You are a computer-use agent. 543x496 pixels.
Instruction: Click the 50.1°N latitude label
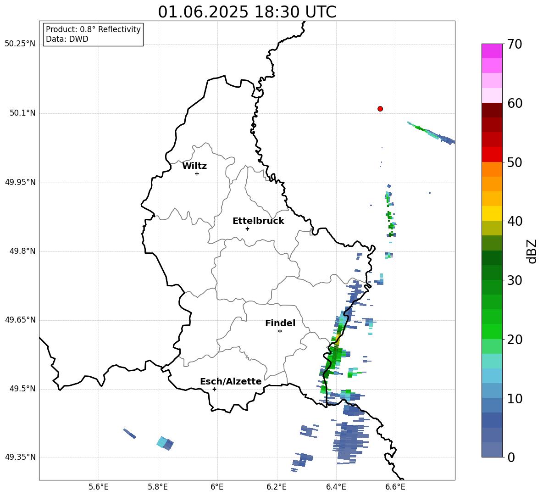pyautogui.click(x=22, y=113)
